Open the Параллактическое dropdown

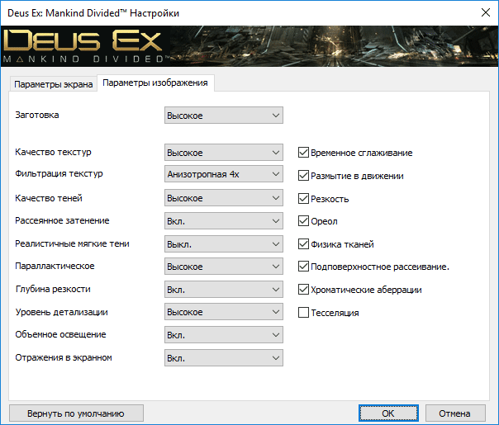point(223,267)
